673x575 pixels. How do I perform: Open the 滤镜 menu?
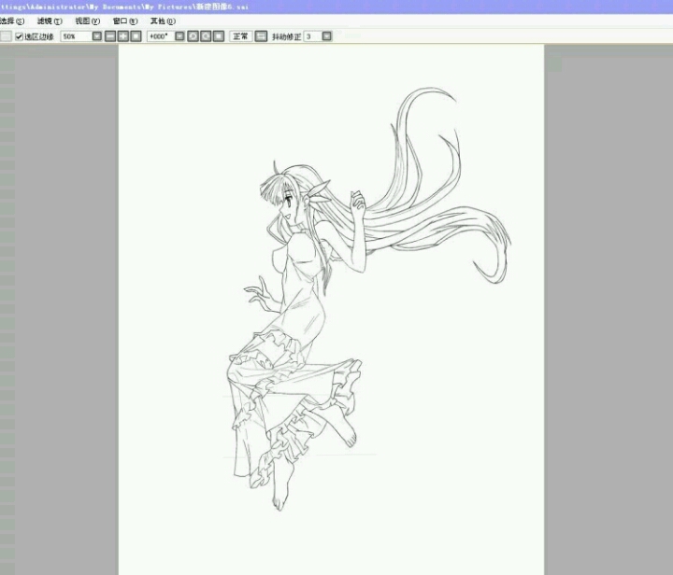(x=50, y=21)
